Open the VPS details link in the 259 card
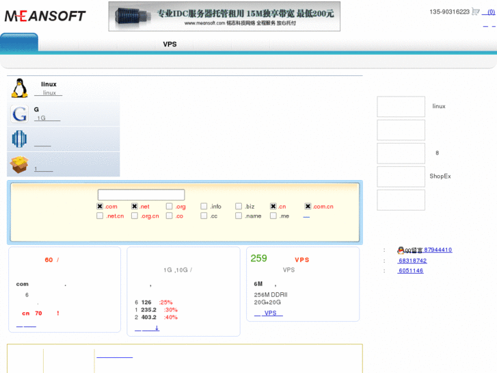 pyautogui.click(x=269, y=313)
